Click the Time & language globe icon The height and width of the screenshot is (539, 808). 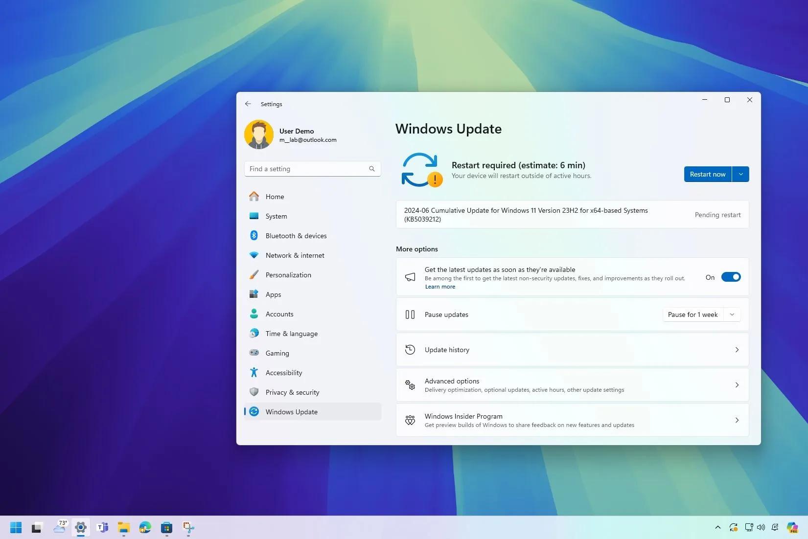pyautogui.click(x=254, y=333)
